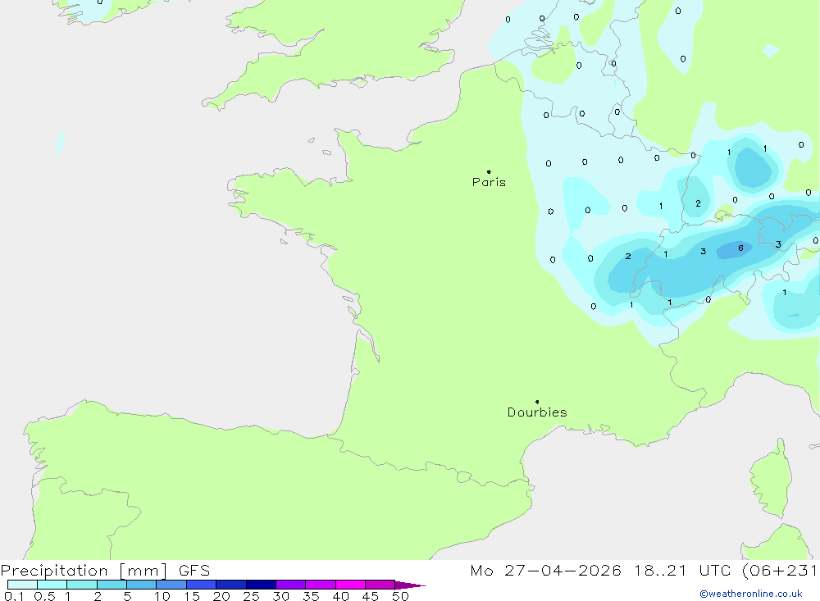Screen dimensions: 820x601
Task: Click the purple arrow tip above 50 in legend
Action: point(409,585)
